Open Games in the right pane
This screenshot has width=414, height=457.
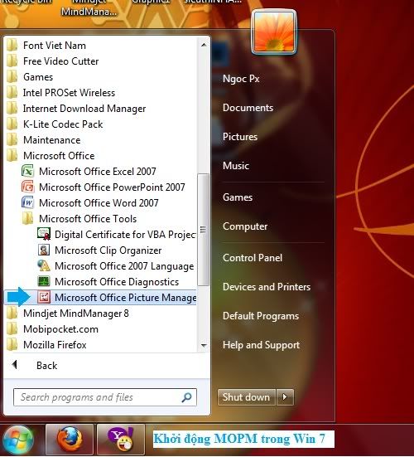(x=238, y=197)
